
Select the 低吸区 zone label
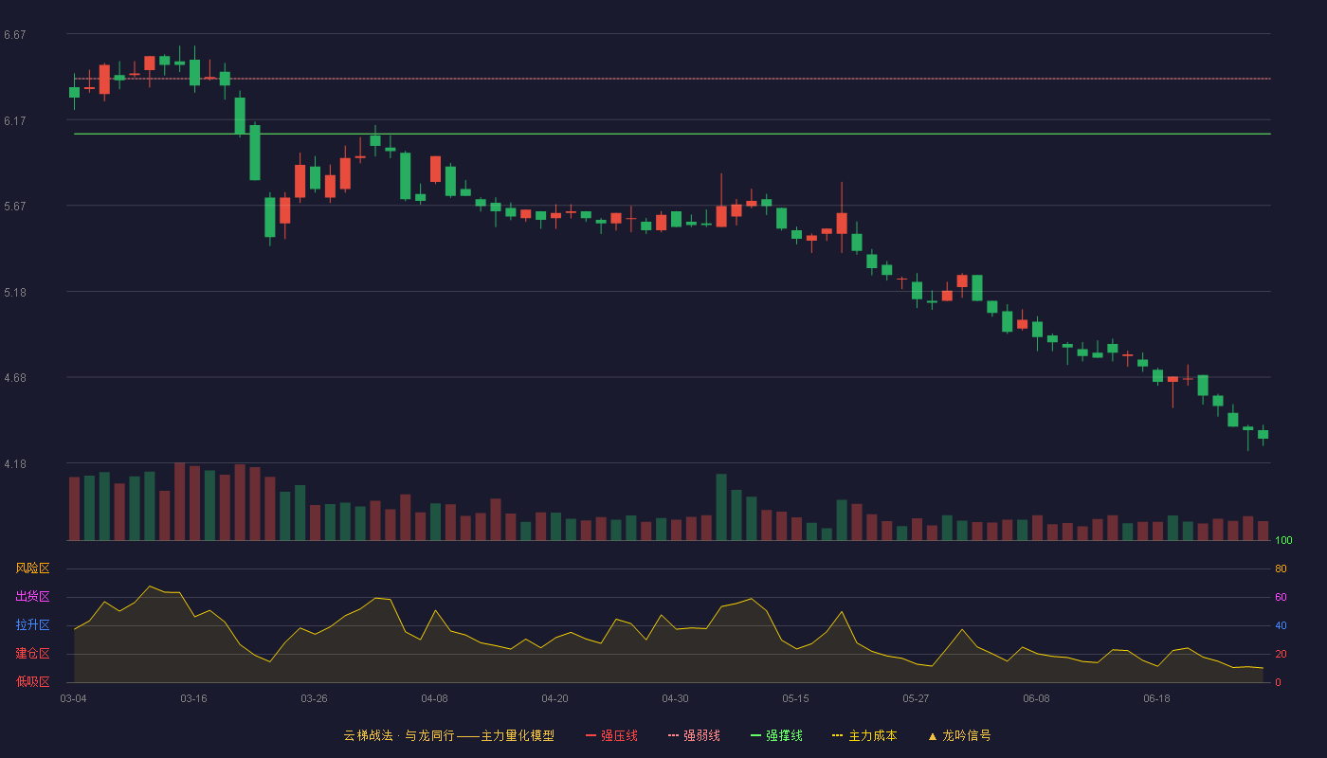tap(32, 681)
